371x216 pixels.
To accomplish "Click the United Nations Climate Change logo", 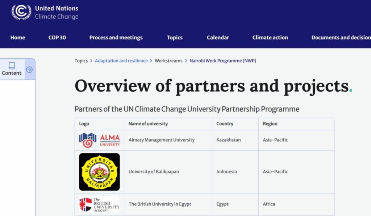I will pos(45,12).
